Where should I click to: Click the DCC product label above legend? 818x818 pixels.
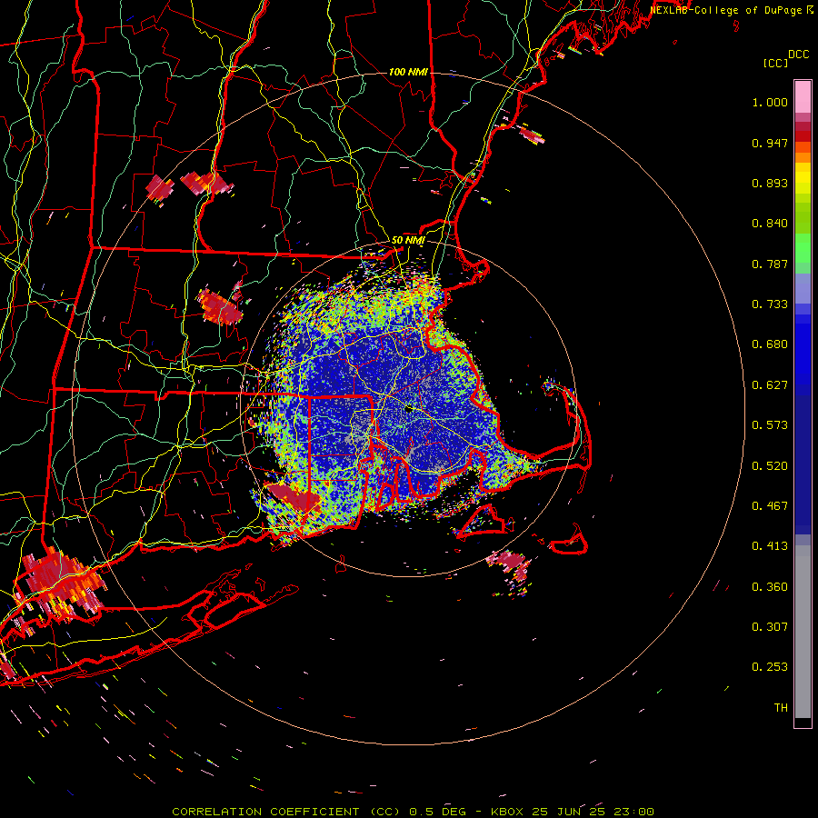click(x=798, y=55)
